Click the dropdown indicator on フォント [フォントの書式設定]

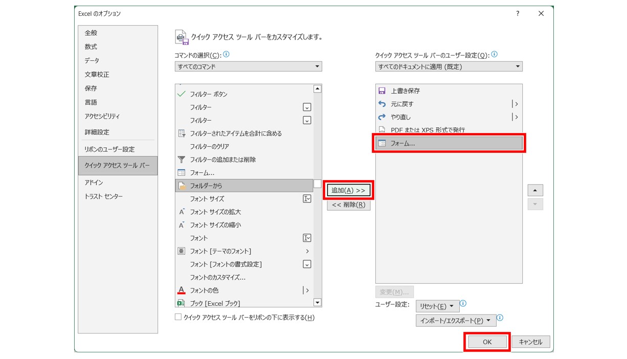click(307, 264)
